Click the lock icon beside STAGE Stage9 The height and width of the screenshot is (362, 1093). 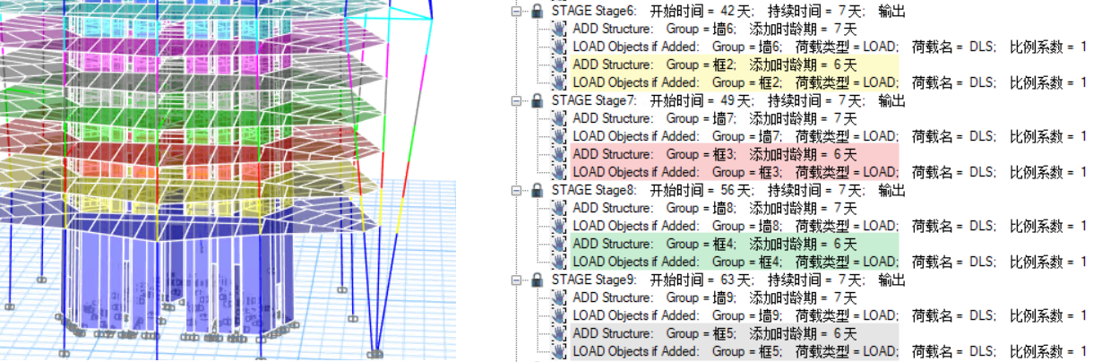pyautogui.click(x=537, y=280)
